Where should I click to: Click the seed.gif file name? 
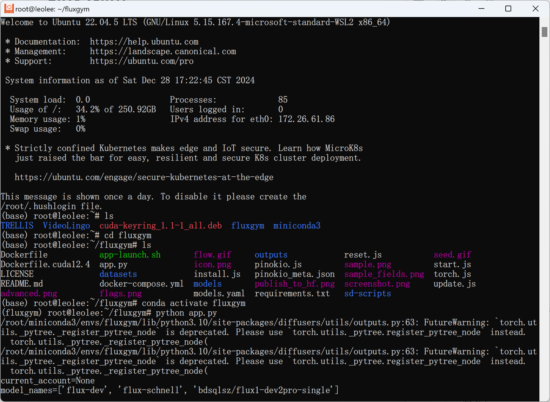[x=452, y=255]
